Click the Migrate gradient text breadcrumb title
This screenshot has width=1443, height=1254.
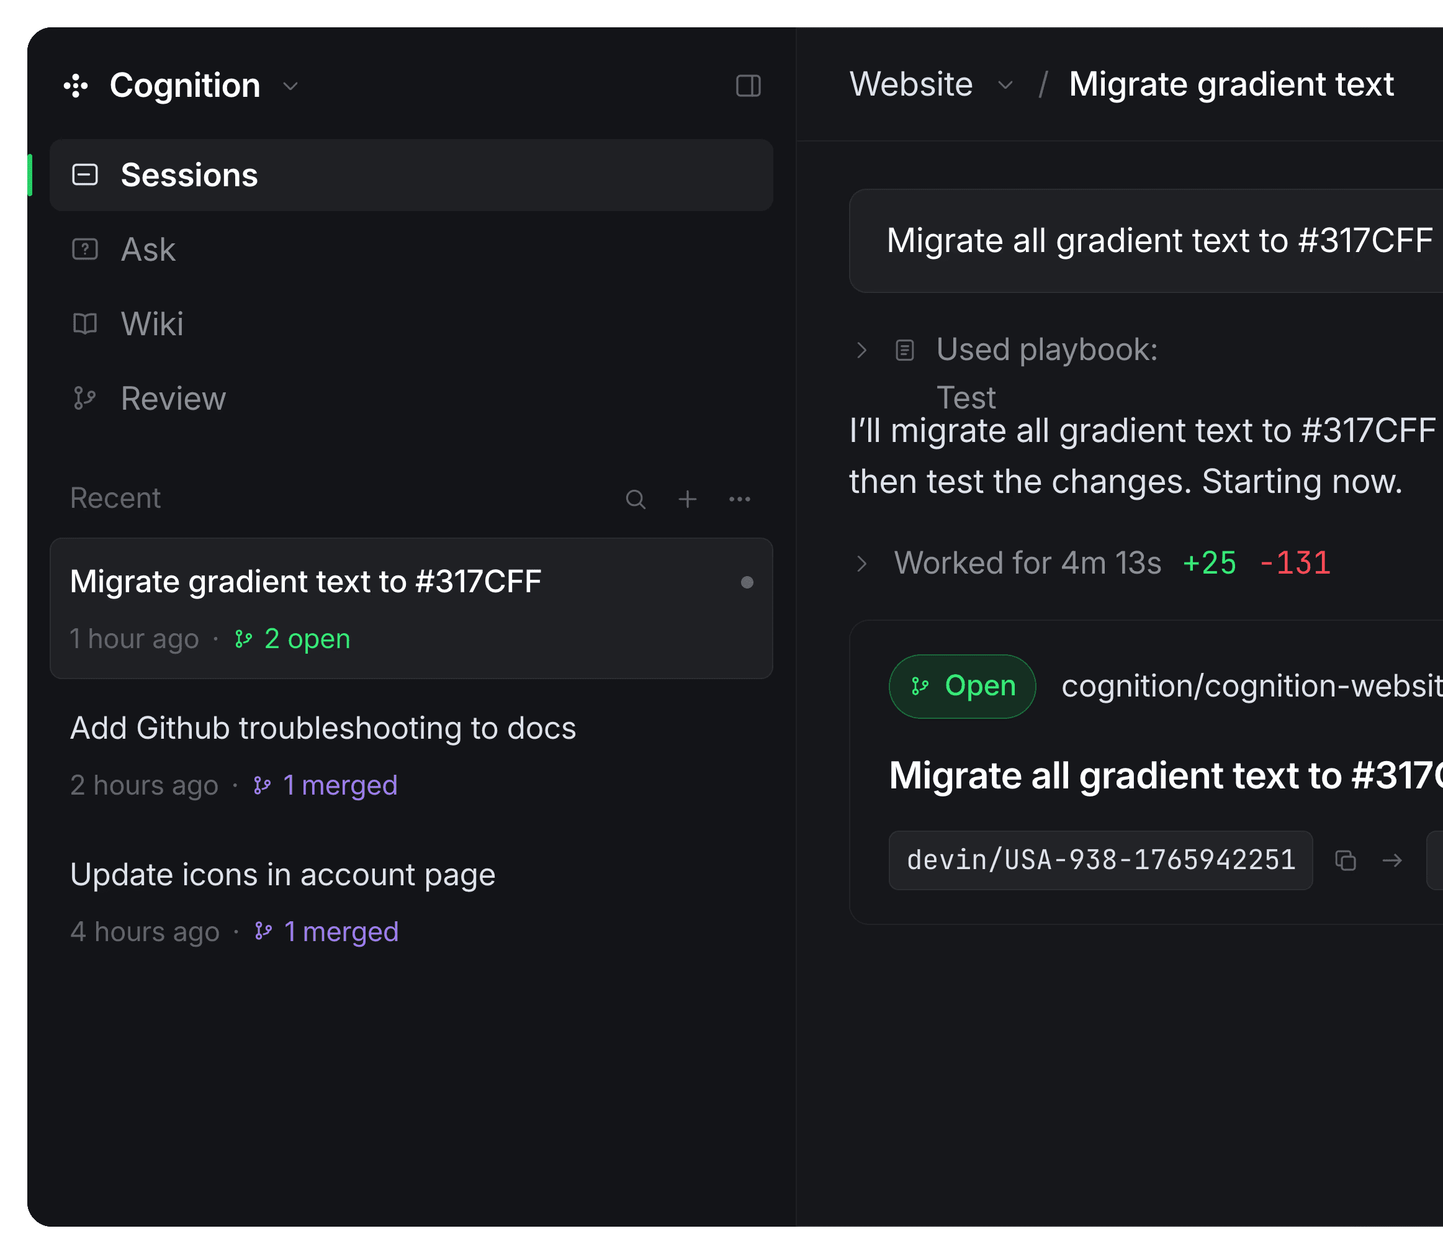click(x=1232, y=84)
